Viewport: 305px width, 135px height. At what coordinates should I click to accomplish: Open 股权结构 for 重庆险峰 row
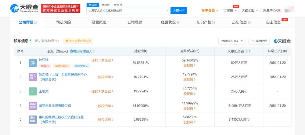pyautogui.click(x=106, y=120)
